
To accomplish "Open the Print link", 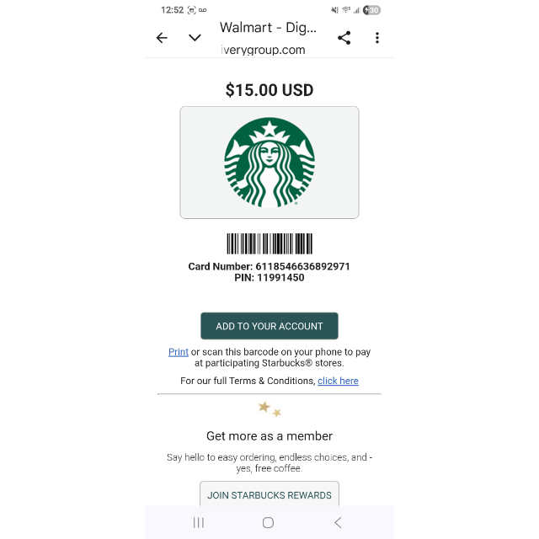I will pyautogui.click(x=178, y=352).
